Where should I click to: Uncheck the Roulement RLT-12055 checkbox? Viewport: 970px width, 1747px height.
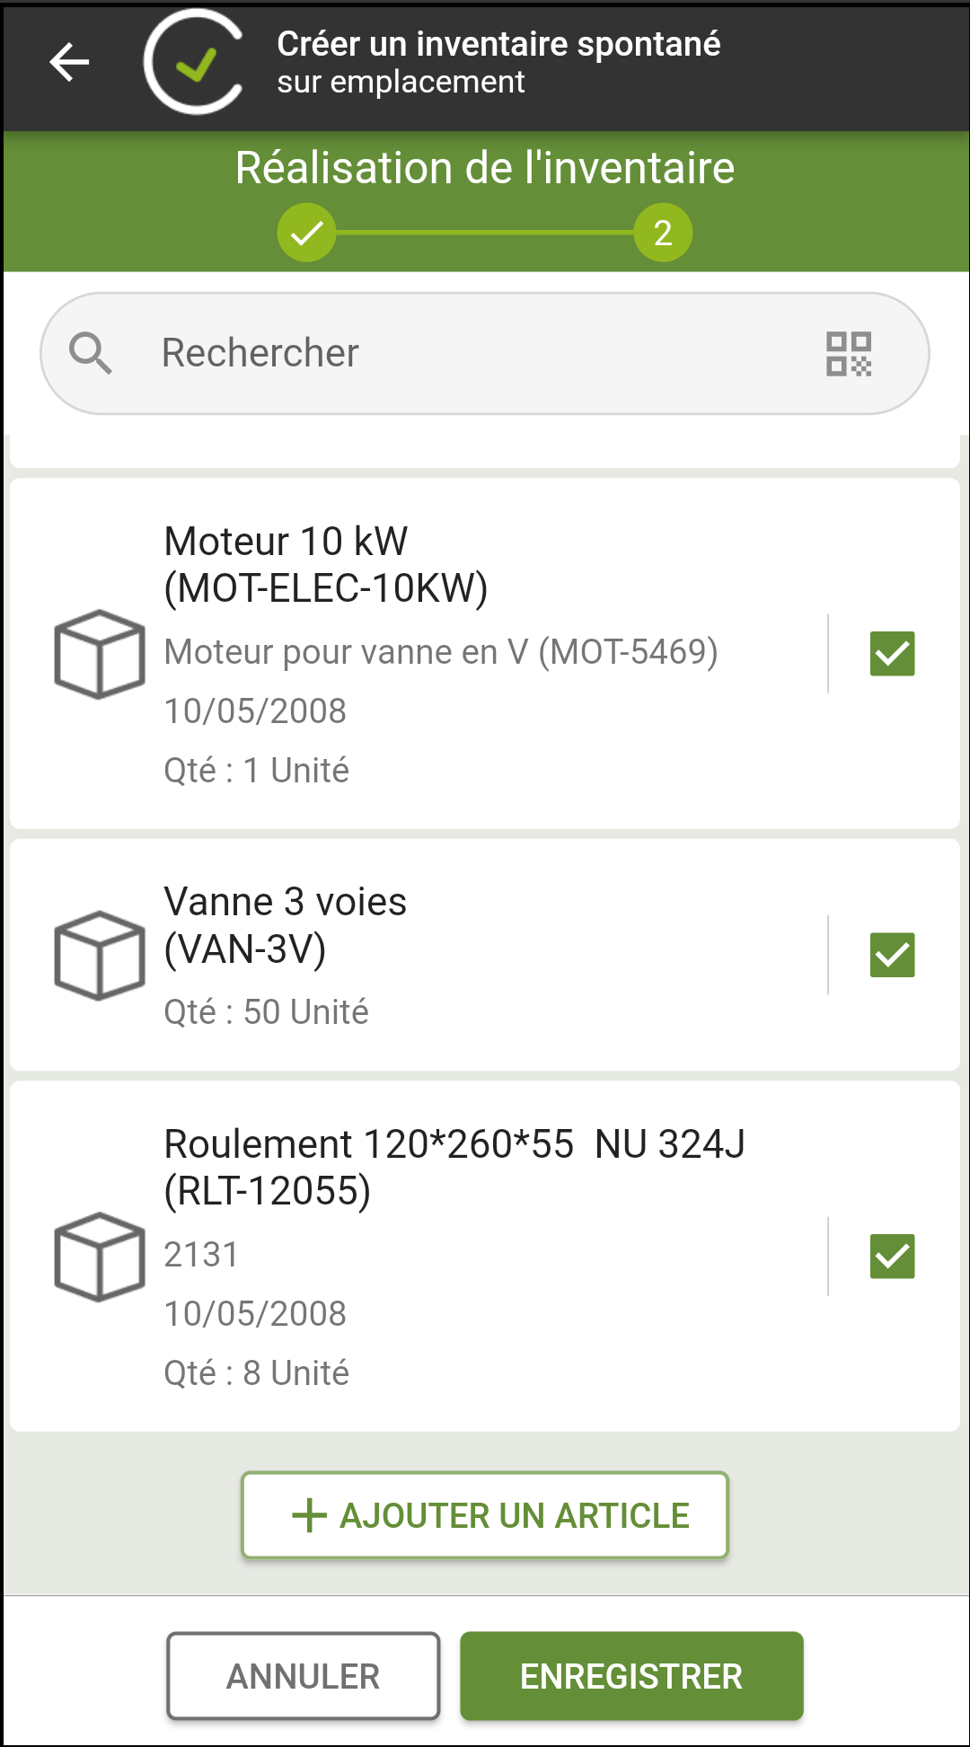(893, 1257)
